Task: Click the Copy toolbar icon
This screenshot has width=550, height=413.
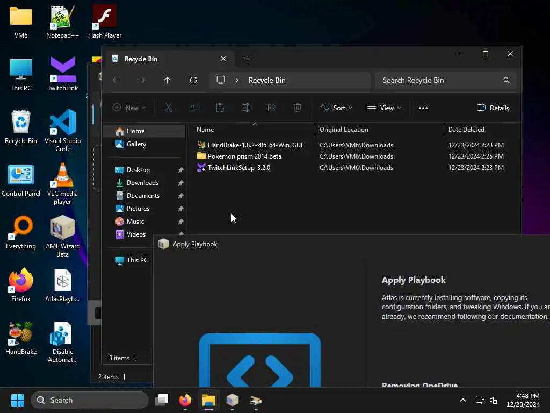Action: pos(194,108)
